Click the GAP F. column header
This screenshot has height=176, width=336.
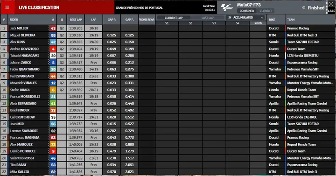pyautogui.click(x=129, y=20)
